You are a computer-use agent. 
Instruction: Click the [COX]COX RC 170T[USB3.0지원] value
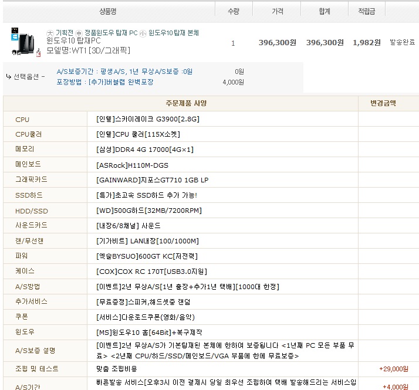coord(152,272)
